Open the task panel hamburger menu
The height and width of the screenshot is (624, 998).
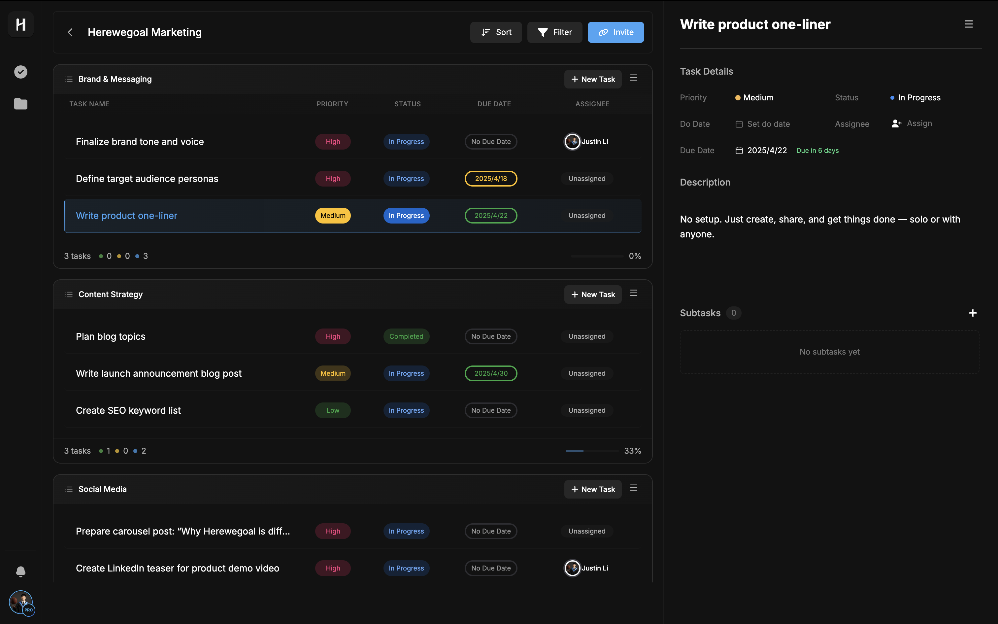(x=969, y=24)
